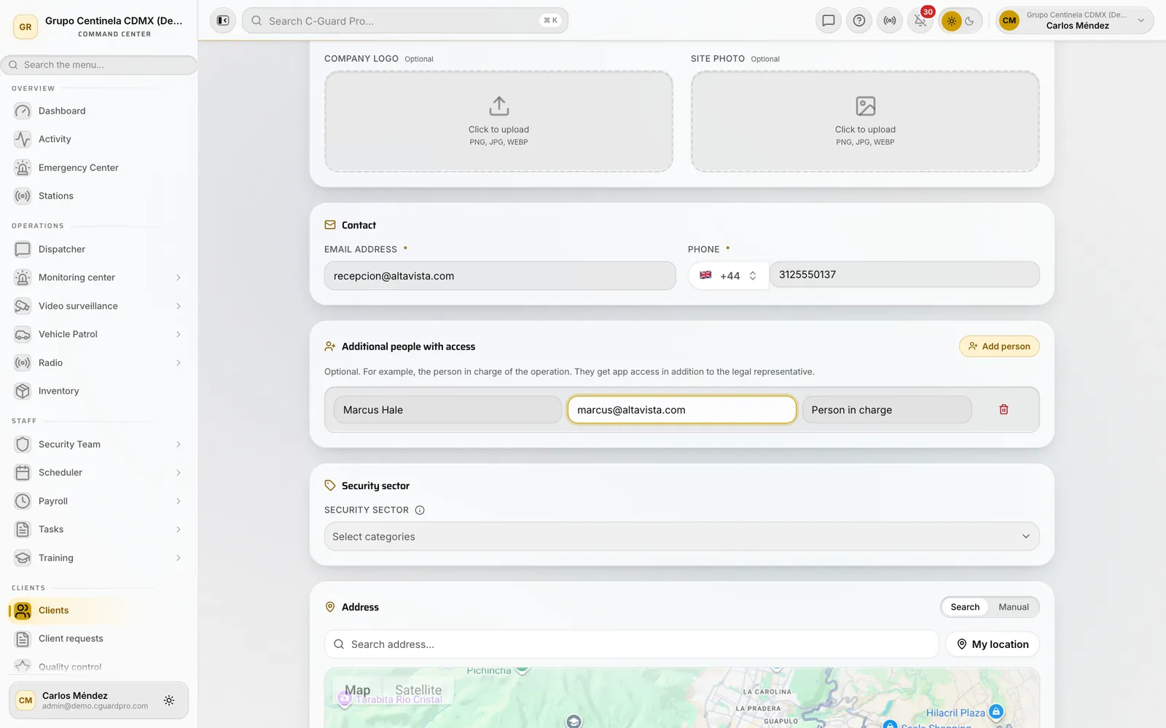Viewport: 1166px width, 728px height.
Task: Open Stations menu item
Action: click(x=98, y=196)
